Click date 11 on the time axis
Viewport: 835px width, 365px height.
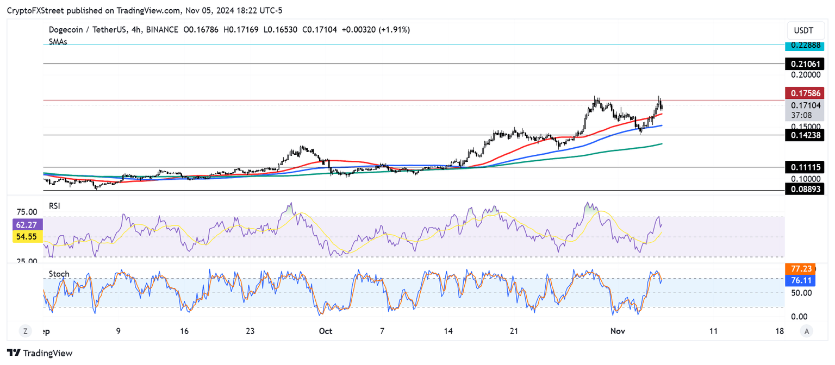click(x=713, y=331)
